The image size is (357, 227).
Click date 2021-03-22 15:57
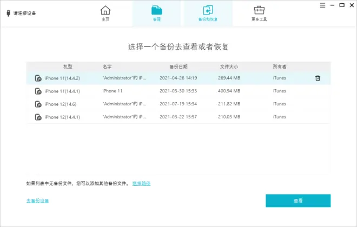point(178,117)
